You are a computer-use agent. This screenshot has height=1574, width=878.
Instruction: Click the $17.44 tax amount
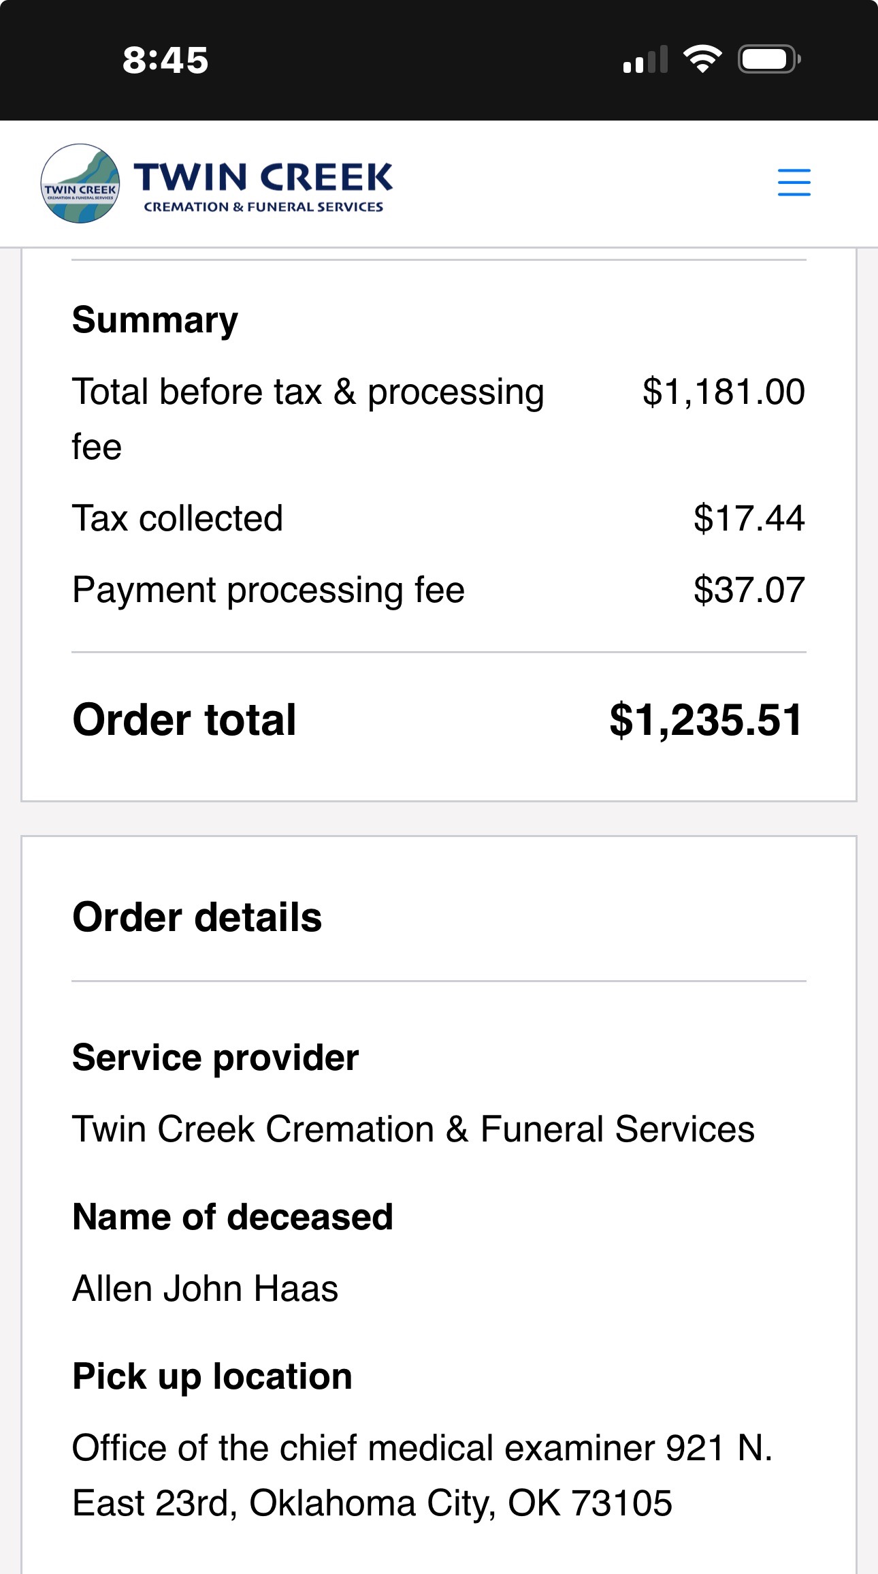(x=749, y=518)
